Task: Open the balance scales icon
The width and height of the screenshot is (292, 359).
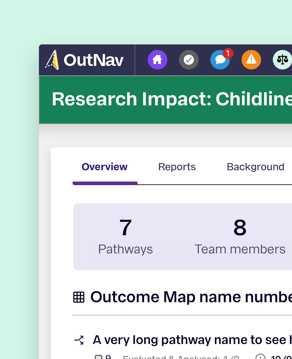Action: 282,60
